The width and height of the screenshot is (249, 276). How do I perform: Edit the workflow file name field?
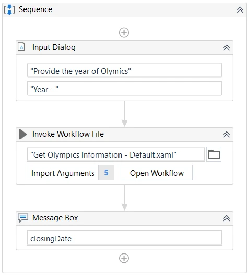(x=116, y=154)
